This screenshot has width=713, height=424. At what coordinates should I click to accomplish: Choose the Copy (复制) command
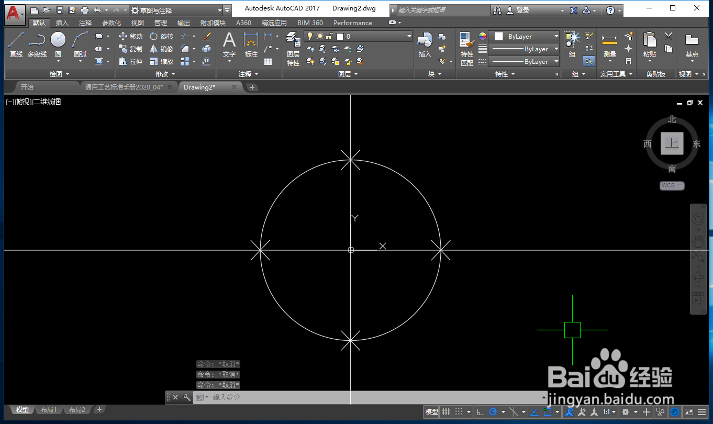[x=130, y=49]
